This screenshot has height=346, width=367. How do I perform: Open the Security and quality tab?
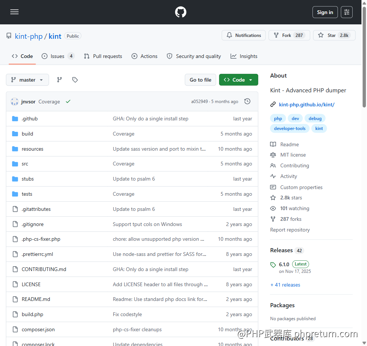(x=194, y=56)
